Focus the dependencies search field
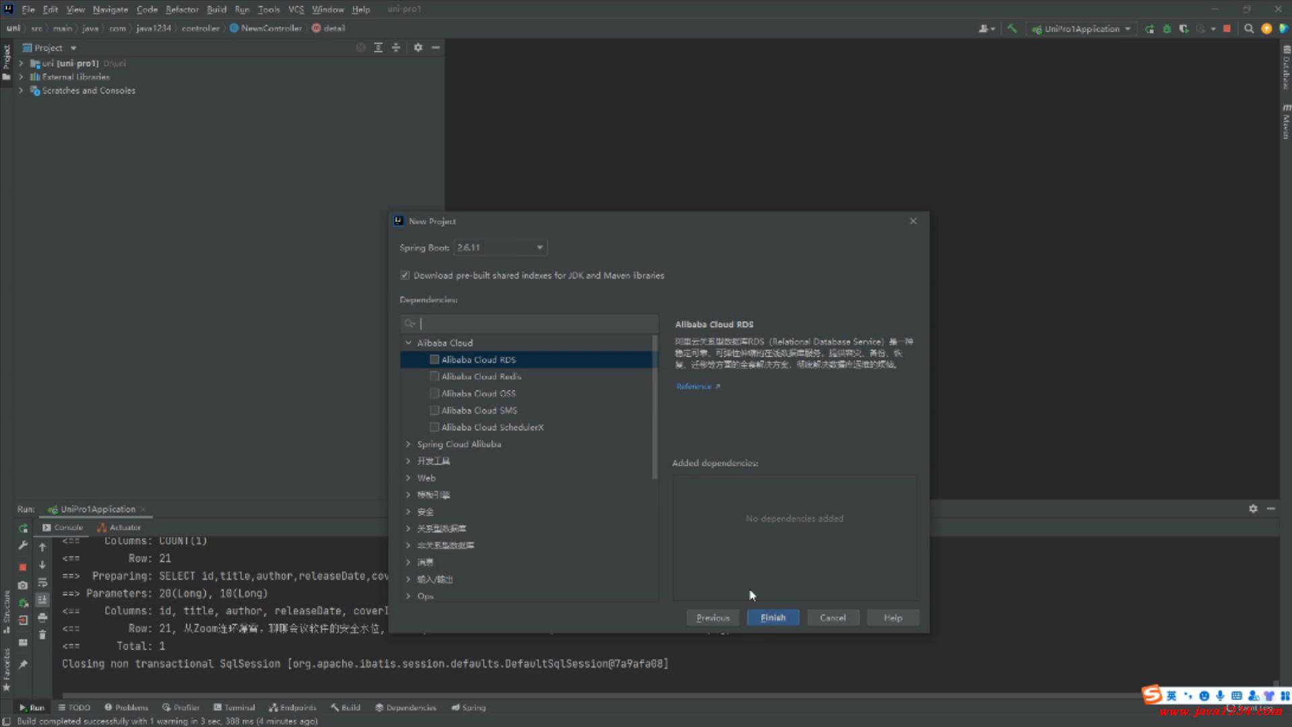This screenshot has height=727, width=1292. pyautogui.click(x=529, y=324)
